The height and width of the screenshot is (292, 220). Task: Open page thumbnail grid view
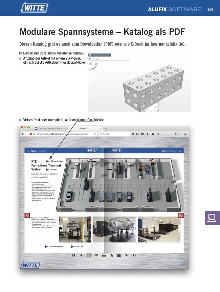(x=89, y=255)
